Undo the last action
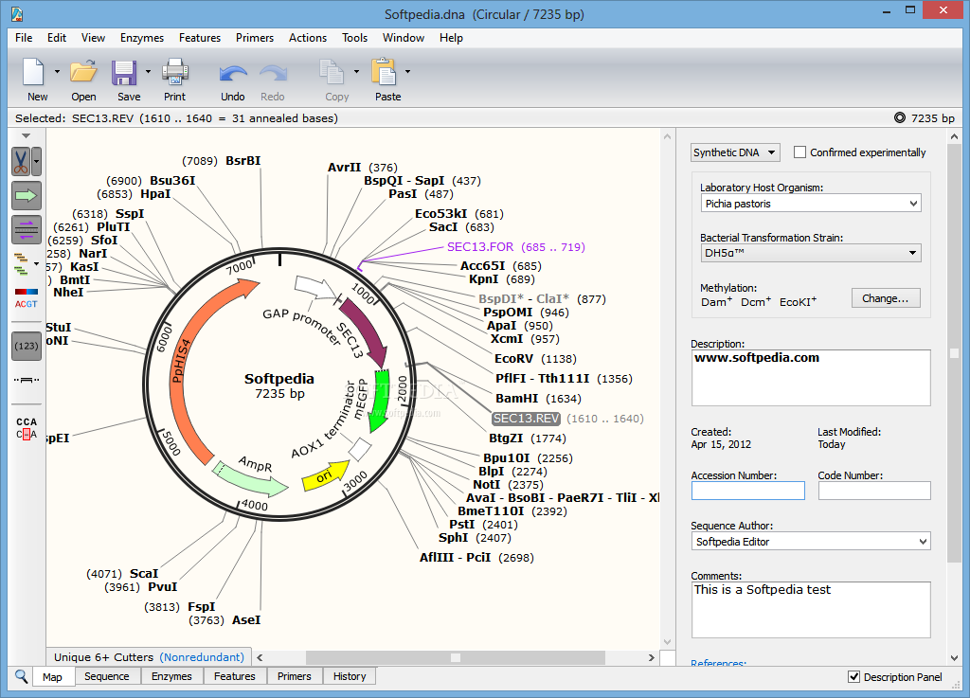970x698 pixels. [x=233, y=74]
